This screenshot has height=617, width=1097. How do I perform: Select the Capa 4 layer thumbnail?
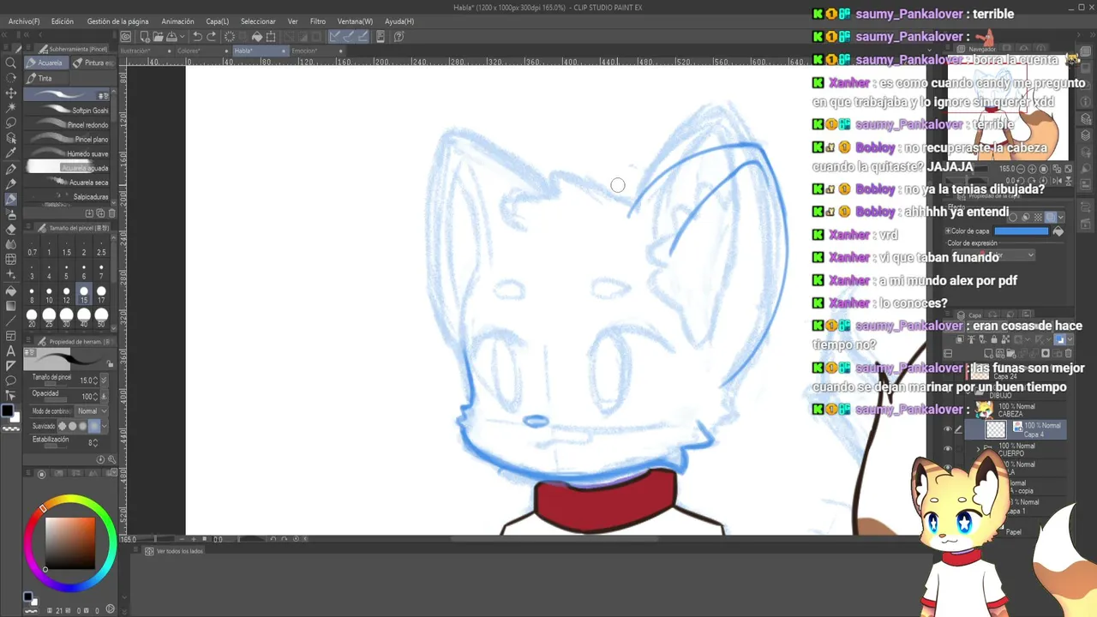click(x=995, y=429)
